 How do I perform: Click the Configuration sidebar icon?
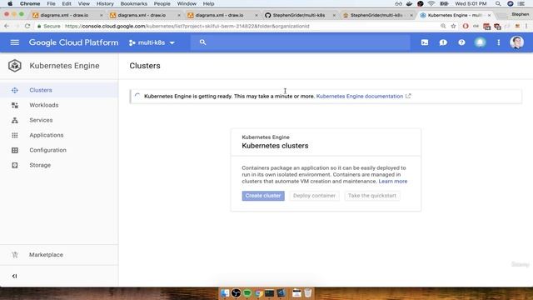click(x=15, y=150)
